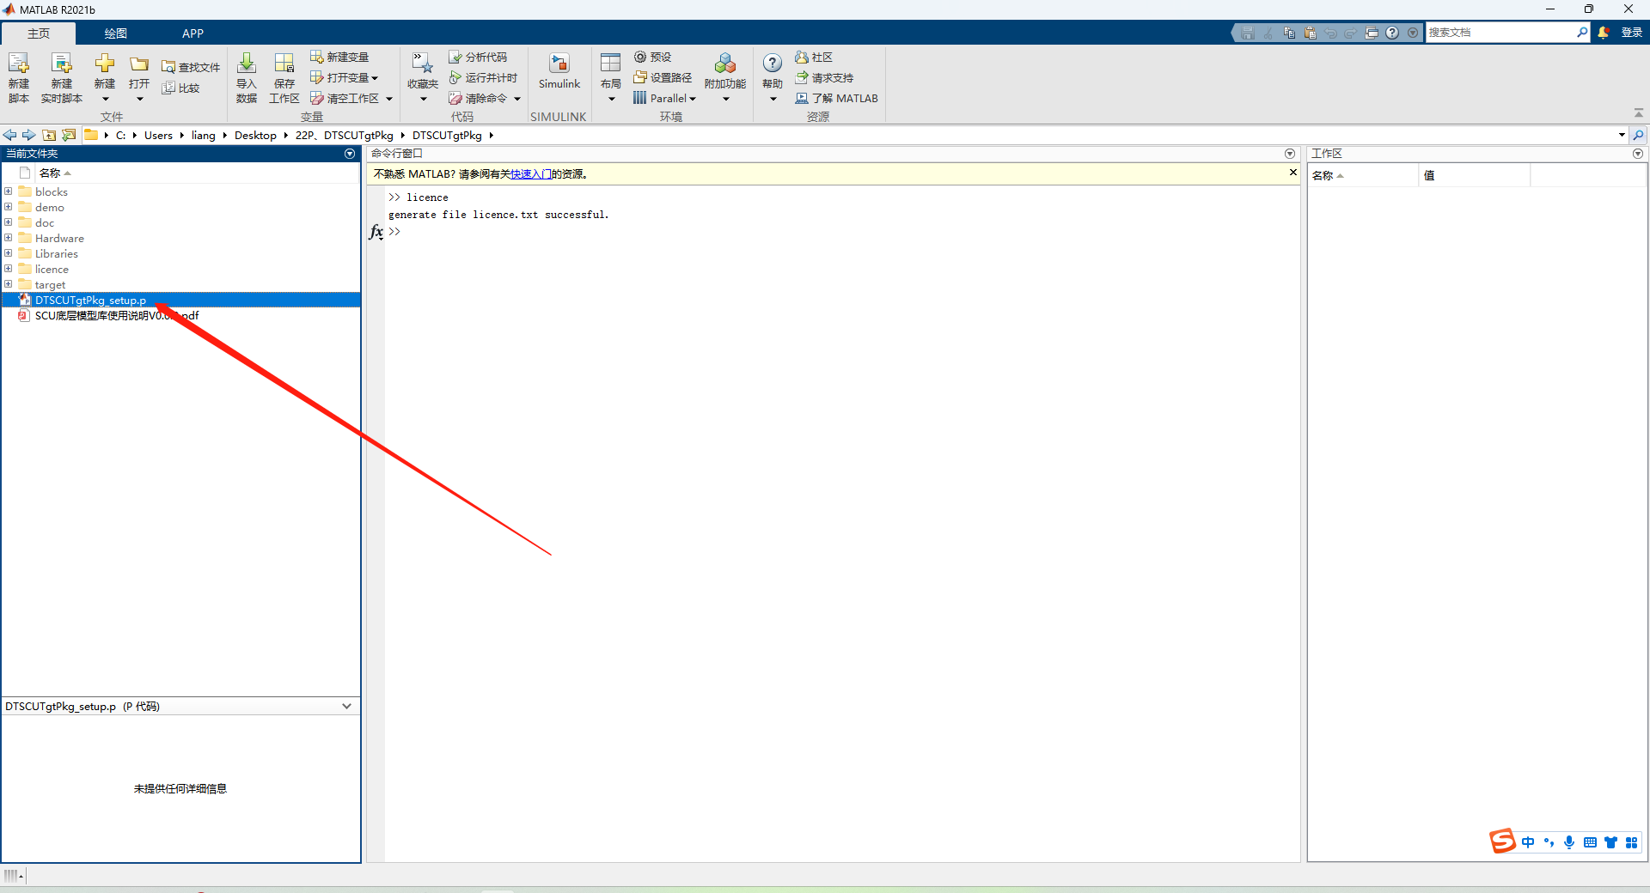Image resolution: width=1650 pixels, height=893 pixels.
Task: Open the 新建 (New) plus dropdown button
Action: pyautogui.click(x=105, y=77)
